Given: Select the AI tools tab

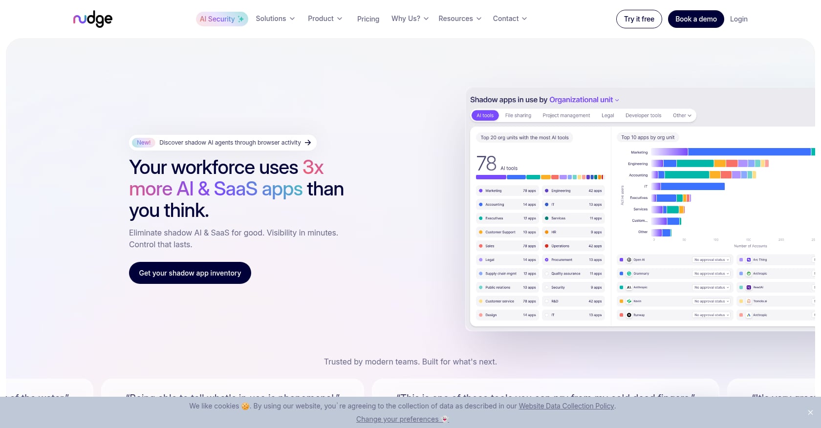Looking at the screenshot, I should (485, 116).
